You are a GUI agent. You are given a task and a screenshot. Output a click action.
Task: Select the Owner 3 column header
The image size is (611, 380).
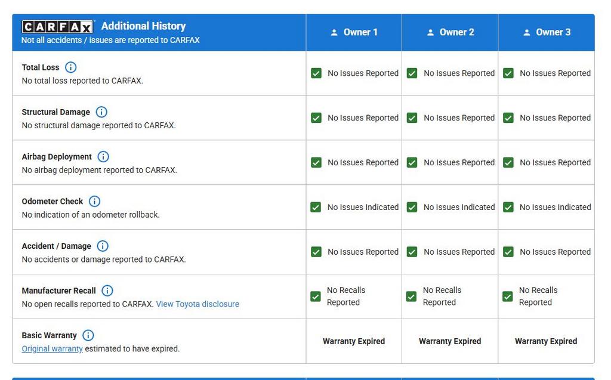547,33
